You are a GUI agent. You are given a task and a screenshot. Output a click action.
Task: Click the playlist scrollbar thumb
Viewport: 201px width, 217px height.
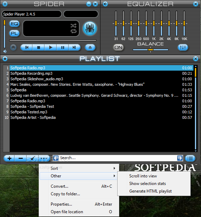coord(195,72)
